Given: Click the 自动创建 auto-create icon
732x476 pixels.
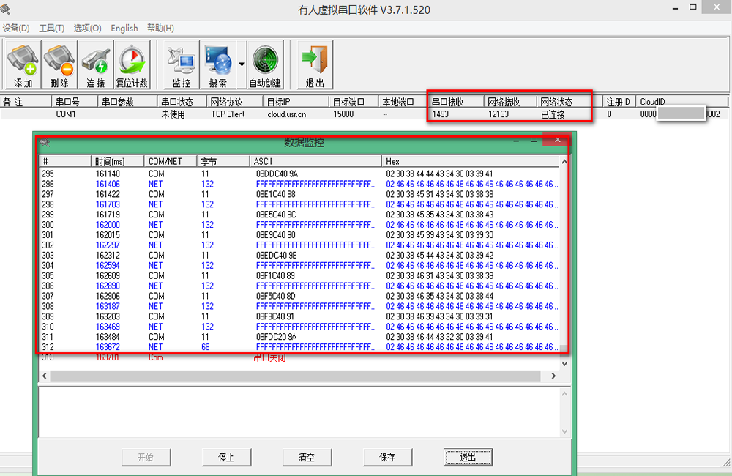Looking at the screenshot, I should (265, 64).
